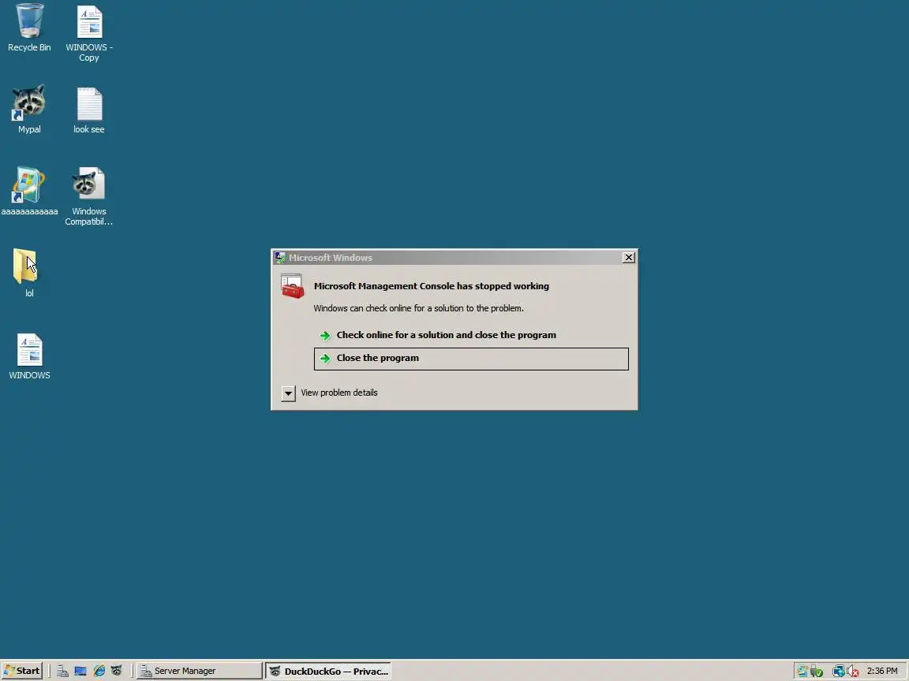
Task: Switch to Server Manager taskbar button
Action: [200, 671]
